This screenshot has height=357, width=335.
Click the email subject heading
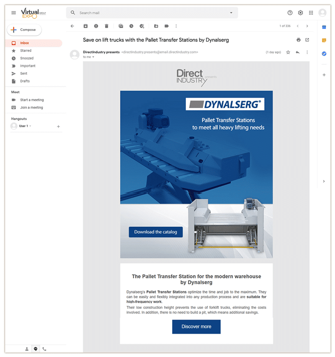pos(156,40)
